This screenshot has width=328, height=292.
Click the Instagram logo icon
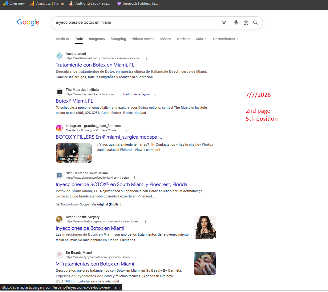[59, 128]
